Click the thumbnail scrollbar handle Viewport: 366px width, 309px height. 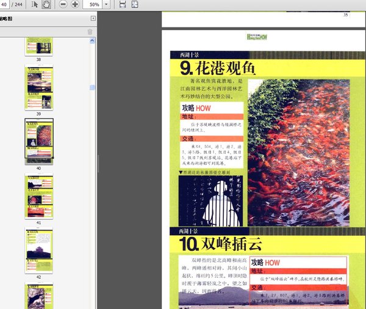click(x=92, y=87)
